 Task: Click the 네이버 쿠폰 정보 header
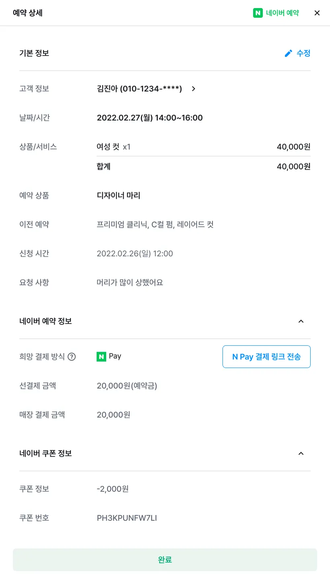coord(46,453)
